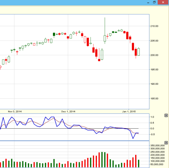Click the Nov 3, 2014 date label
This screenshot has width=169, height=168.
pyautogui.click(x=15, y=111)
